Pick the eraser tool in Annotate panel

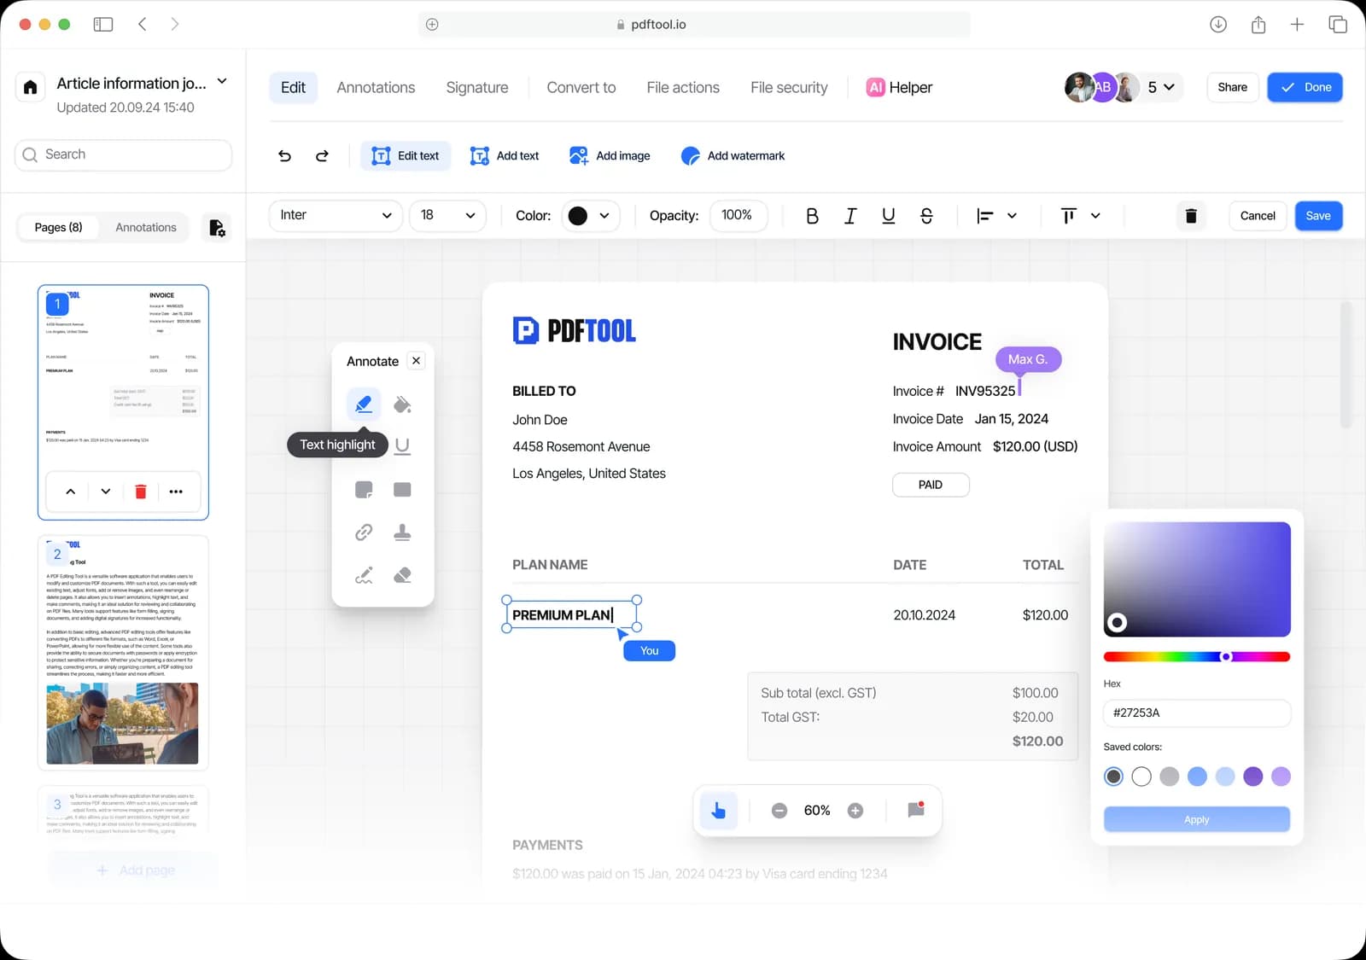tap(402, 575)
